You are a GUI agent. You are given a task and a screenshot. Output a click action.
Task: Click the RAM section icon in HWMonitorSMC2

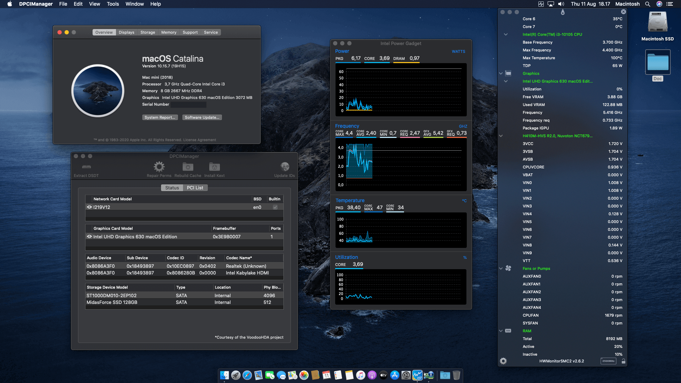coord(509,331)
